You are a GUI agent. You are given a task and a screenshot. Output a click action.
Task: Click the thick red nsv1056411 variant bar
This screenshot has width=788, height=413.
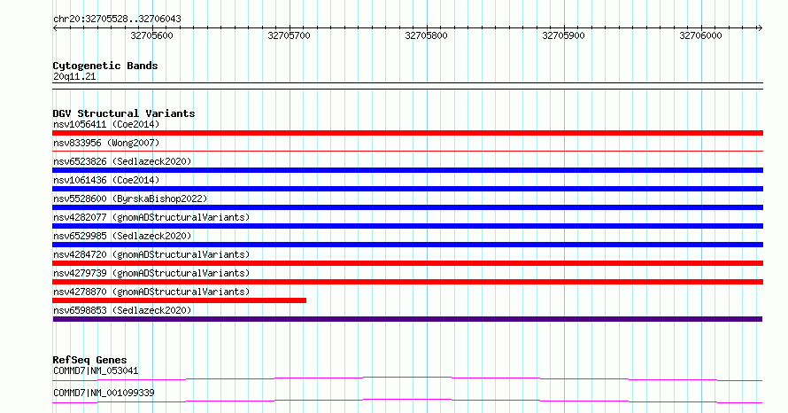tap(407, 133)
